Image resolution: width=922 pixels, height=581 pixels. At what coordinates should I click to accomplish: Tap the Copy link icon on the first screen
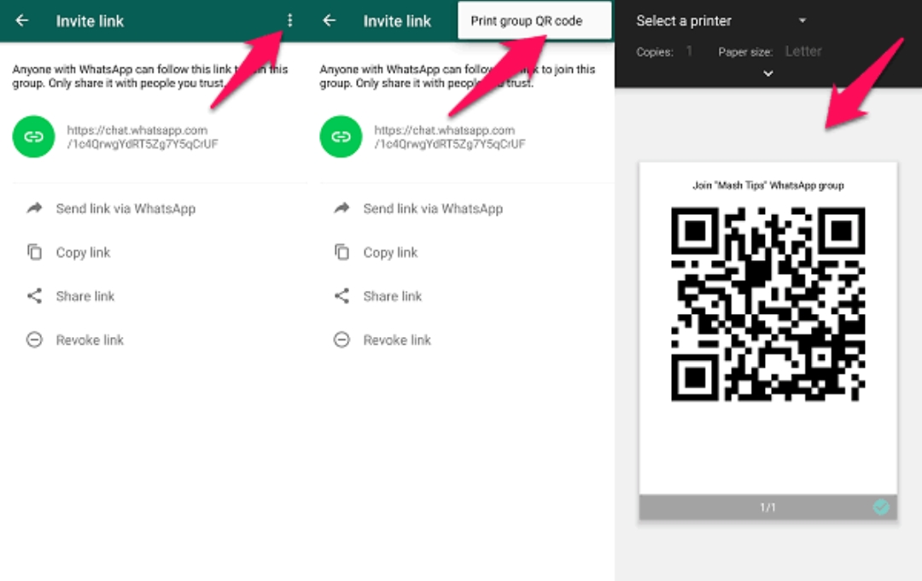point(34,252)
